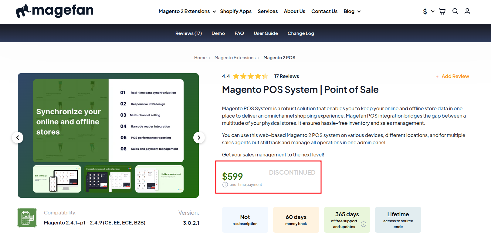491x236 pixels.
Task: Click the 'Not a subscription' badge
Action: pos(245,220)
